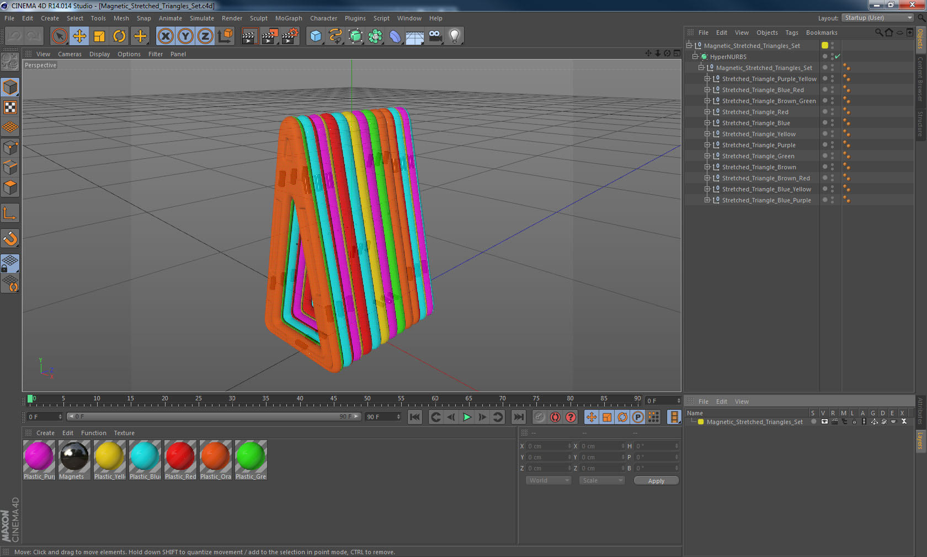Select the Plastic_Purple material swatch
Image resolution: width=927 pixels, height=557 pixels.
click(x=39, y=460)
